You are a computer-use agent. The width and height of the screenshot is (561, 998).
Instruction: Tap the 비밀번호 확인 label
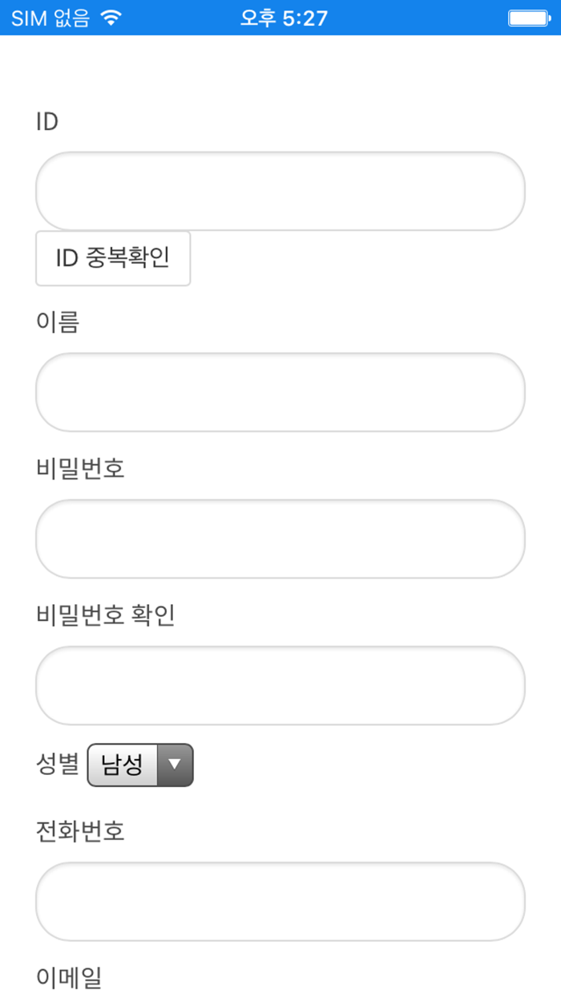pos(105,616)
